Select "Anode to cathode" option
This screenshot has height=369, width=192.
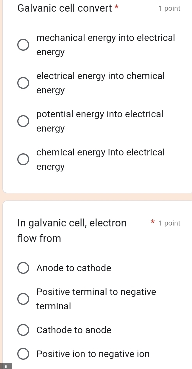tap(23, 268)
